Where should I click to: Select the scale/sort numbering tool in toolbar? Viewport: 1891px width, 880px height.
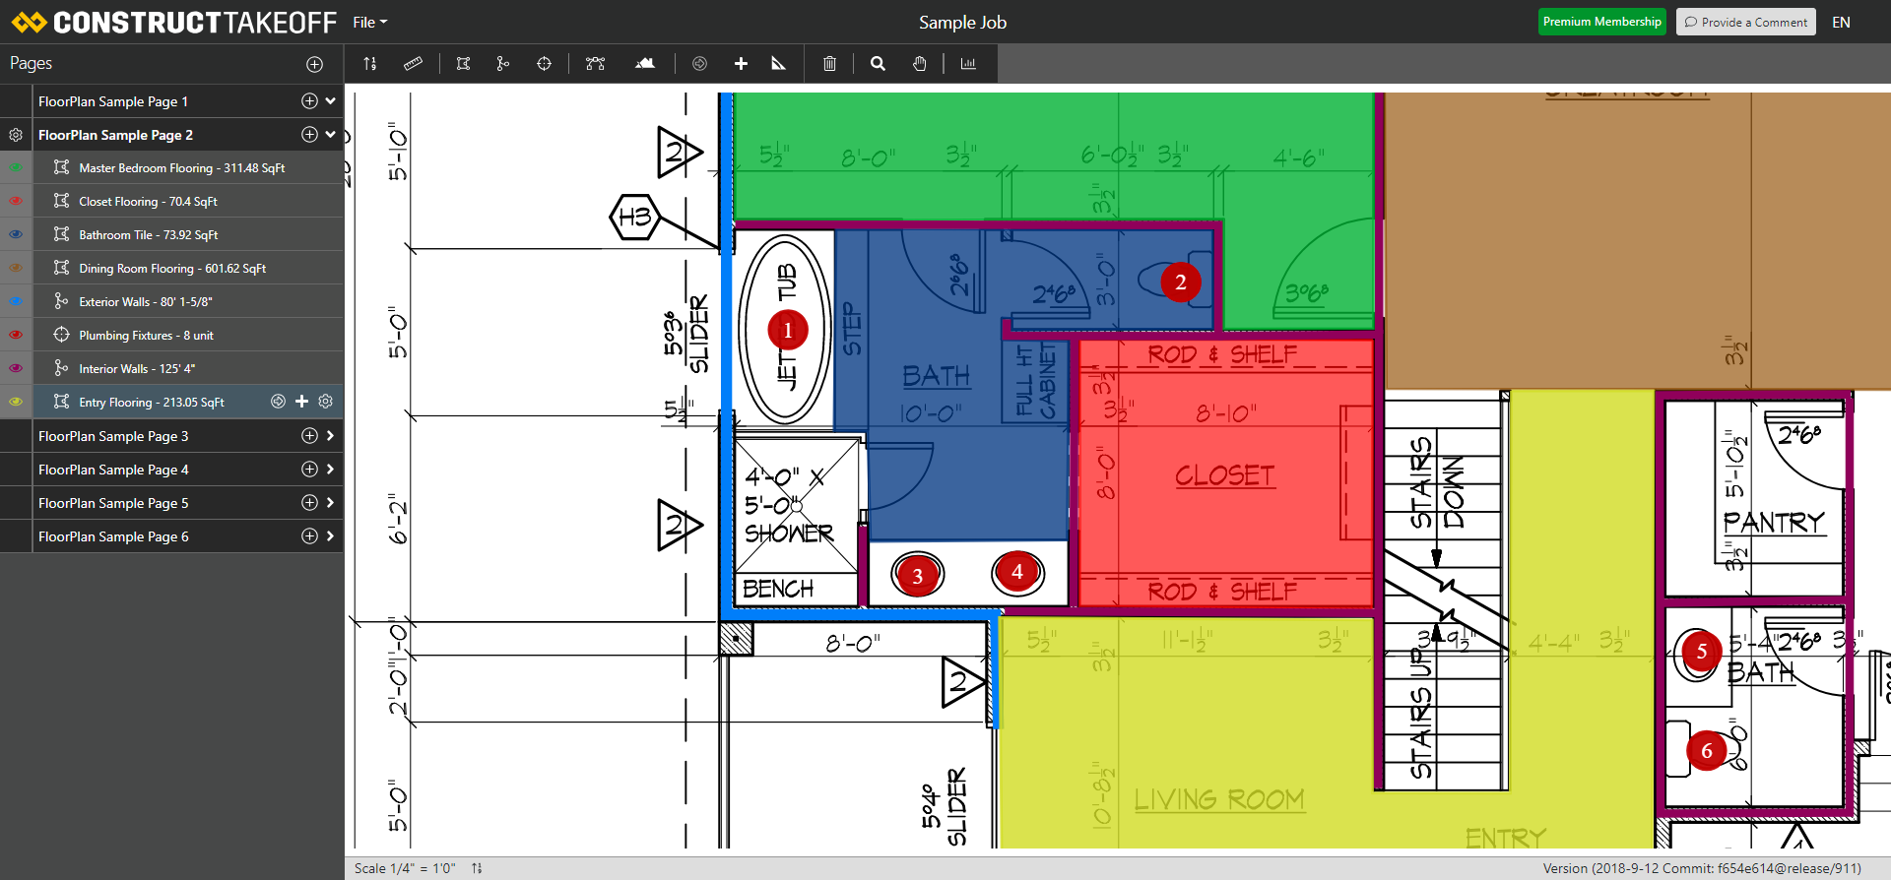[x=370, y=64]
